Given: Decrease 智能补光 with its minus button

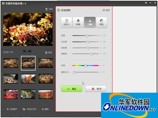Looking at the screenshot, I should click(x=70, y=72).
